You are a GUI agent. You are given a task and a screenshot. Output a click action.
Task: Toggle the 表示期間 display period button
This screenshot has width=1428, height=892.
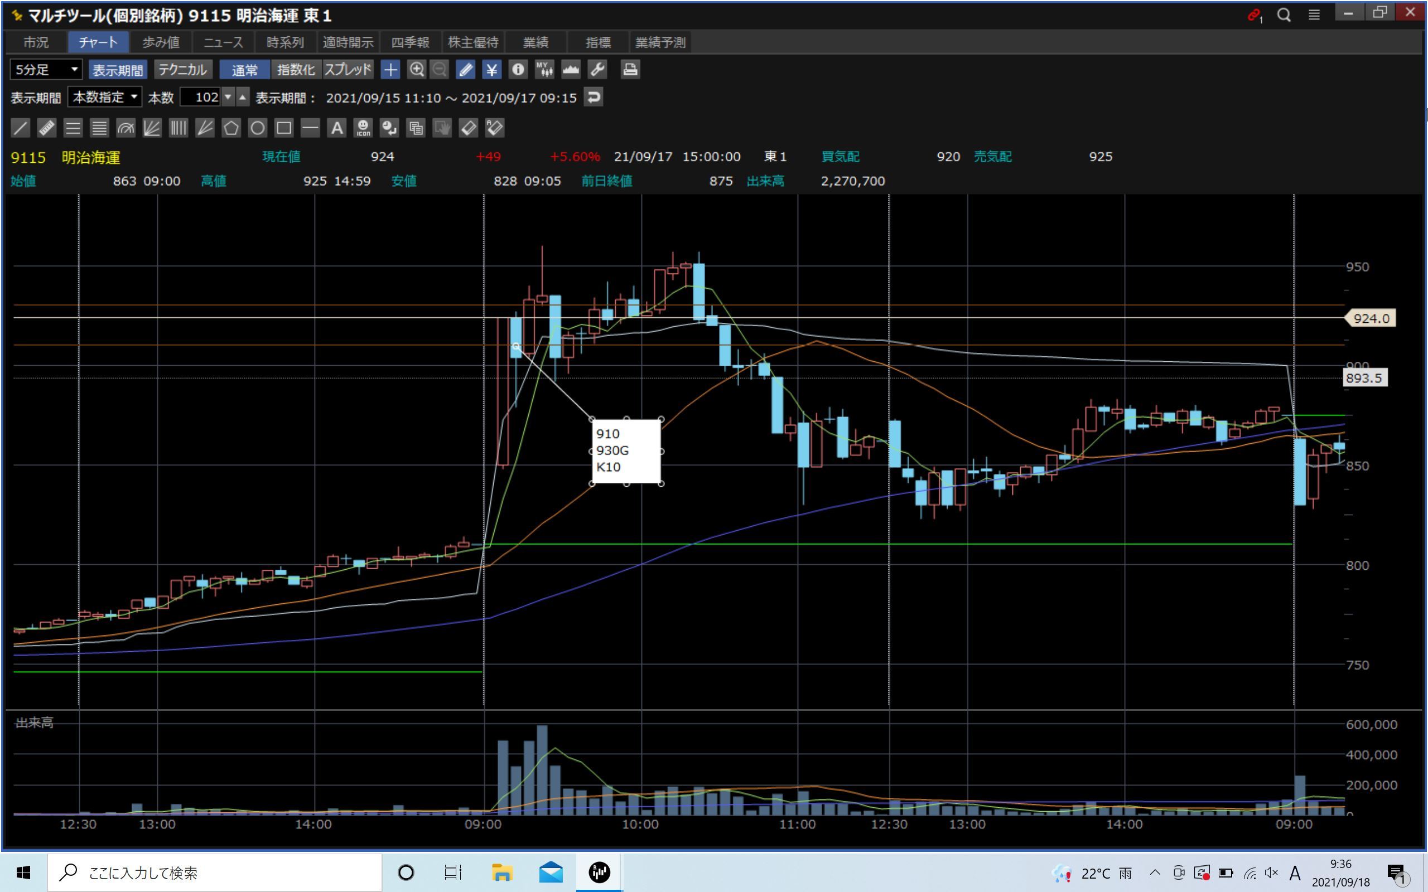point(118,70)
